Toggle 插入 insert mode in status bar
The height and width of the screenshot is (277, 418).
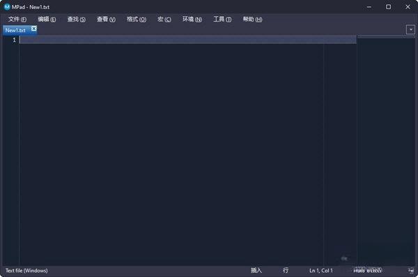256,270
